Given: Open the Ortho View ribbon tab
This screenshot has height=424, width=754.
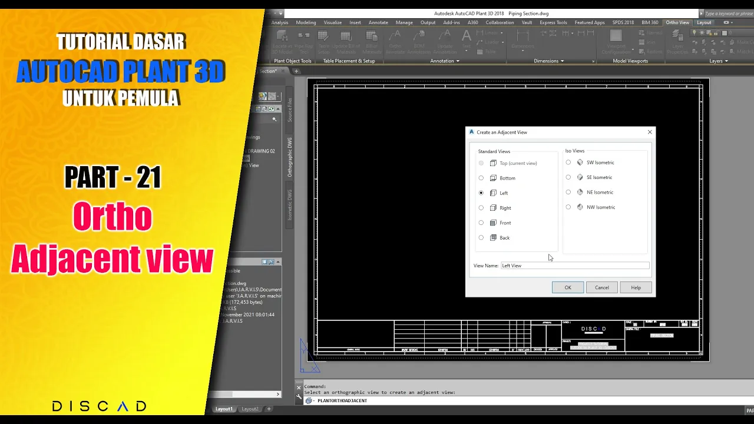Looking at the screenshot, I should click(x=677, y=22).
